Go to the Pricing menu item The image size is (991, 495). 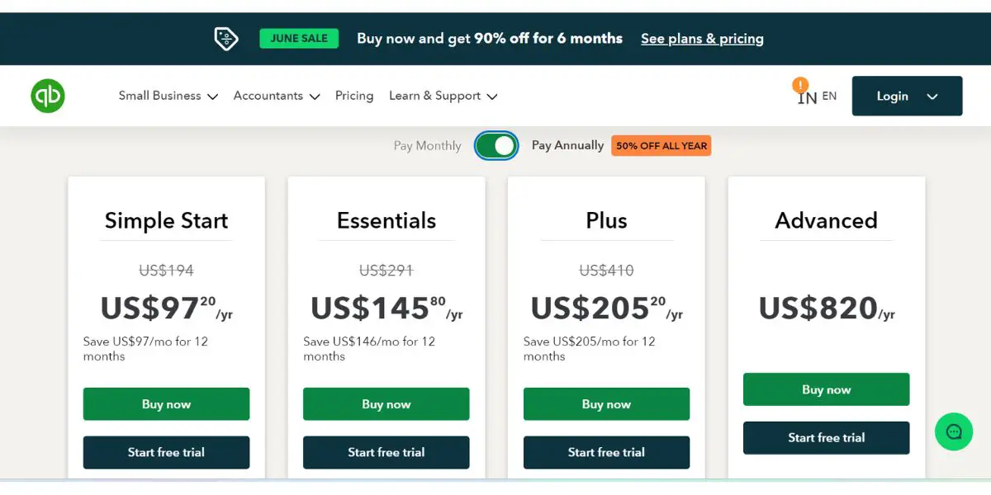354,96
